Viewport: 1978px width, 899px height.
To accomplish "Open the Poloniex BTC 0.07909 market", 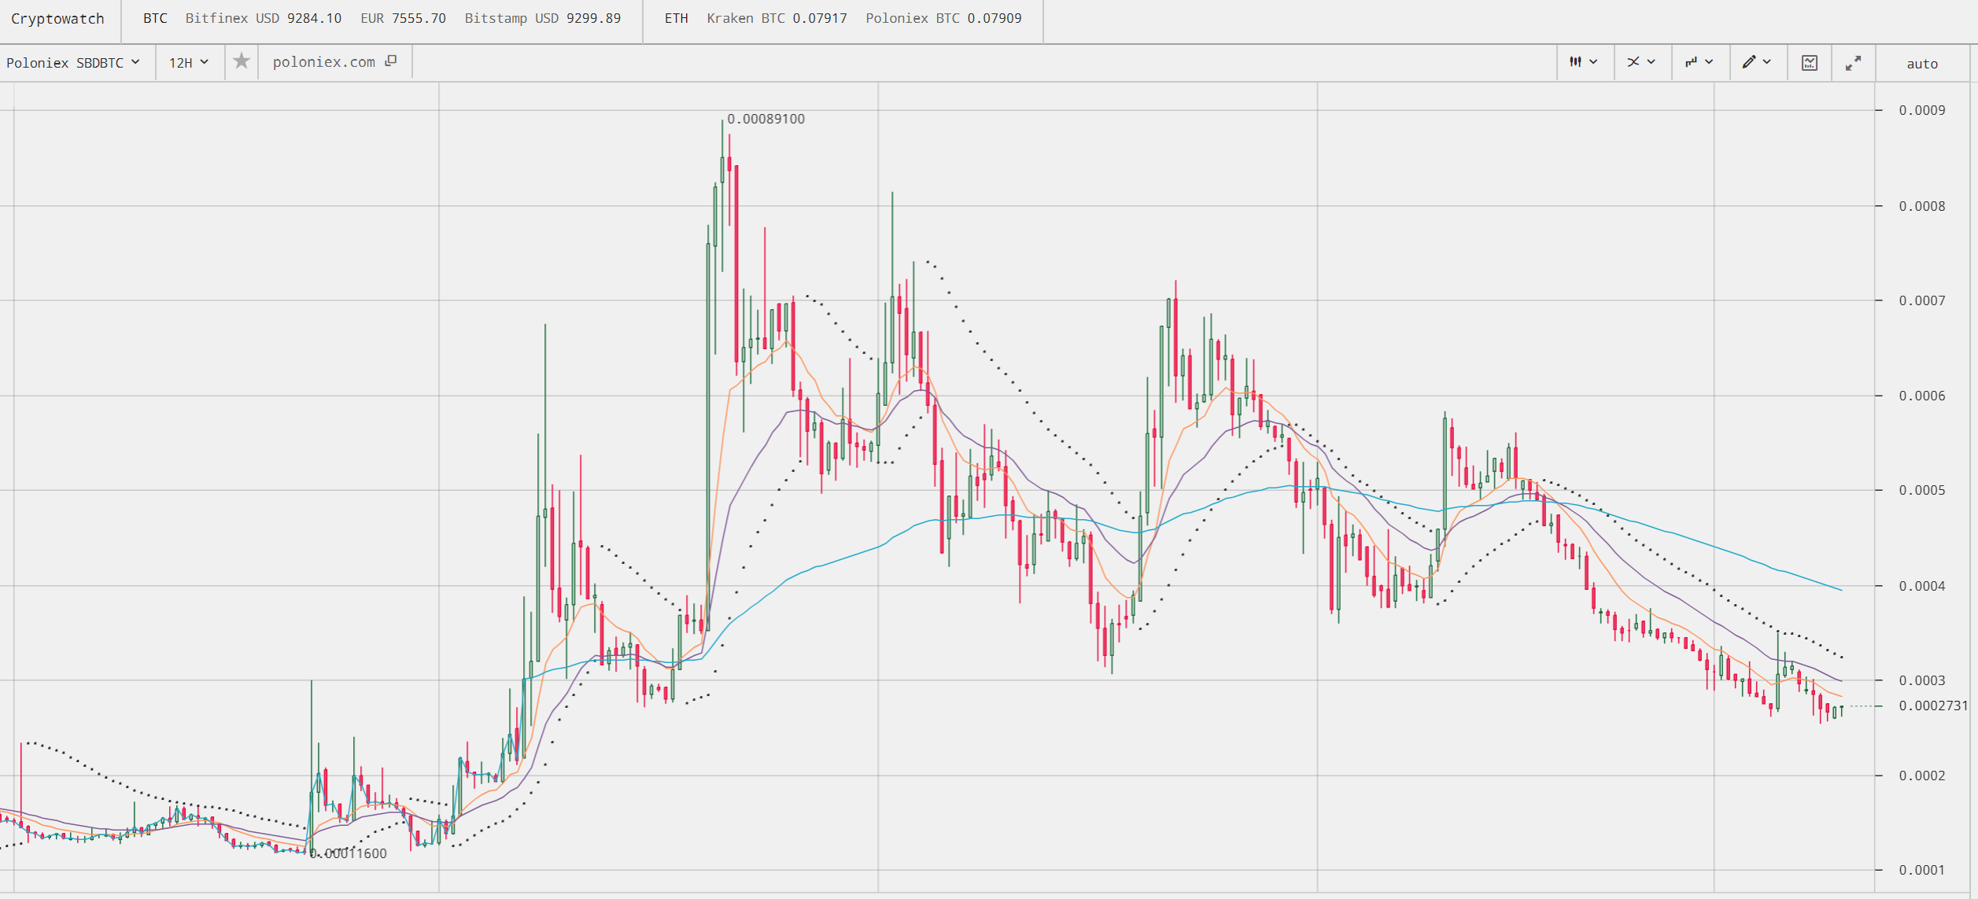I will click(943, 18).
